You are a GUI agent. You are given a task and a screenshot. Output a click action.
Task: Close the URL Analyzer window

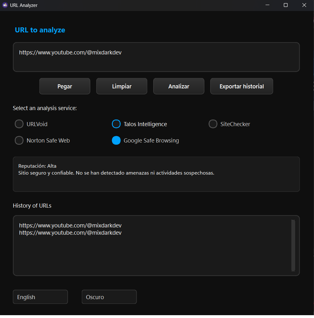304,5
